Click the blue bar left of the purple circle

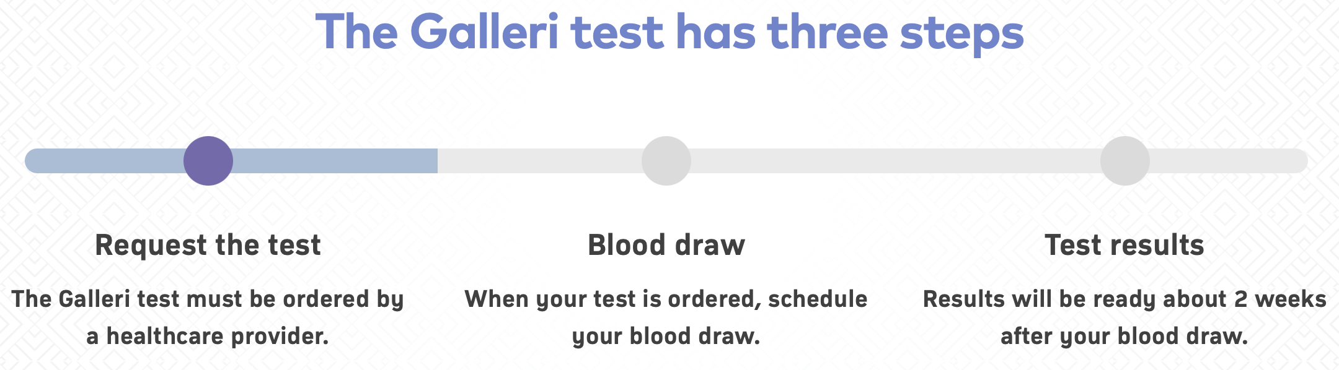coord(104,161)
